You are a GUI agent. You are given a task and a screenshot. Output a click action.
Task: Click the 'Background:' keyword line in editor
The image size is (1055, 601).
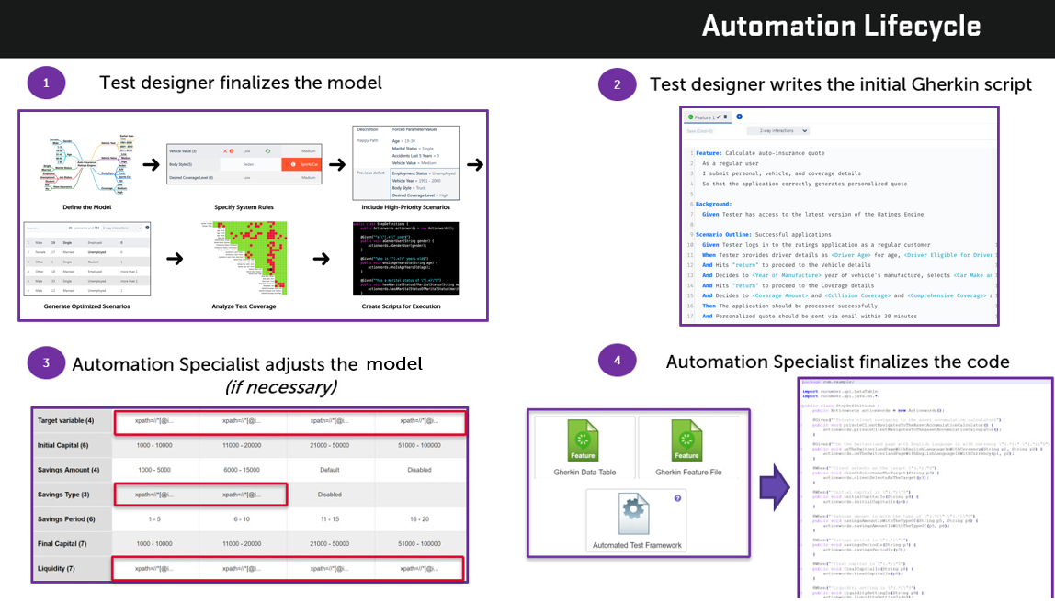point(714,204)
